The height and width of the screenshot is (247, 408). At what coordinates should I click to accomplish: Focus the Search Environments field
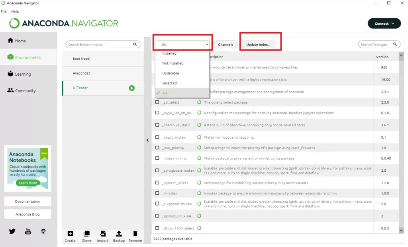(103, 45)
